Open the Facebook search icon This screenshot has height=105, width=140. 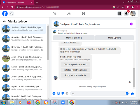click(11, 14)
